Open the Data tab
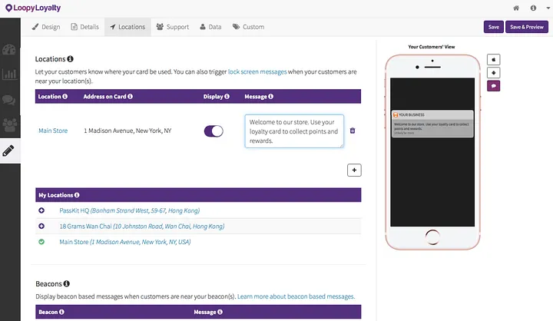The width and height of the screenshot is (553, 321). pyautogui.click(x=210, y=27)
